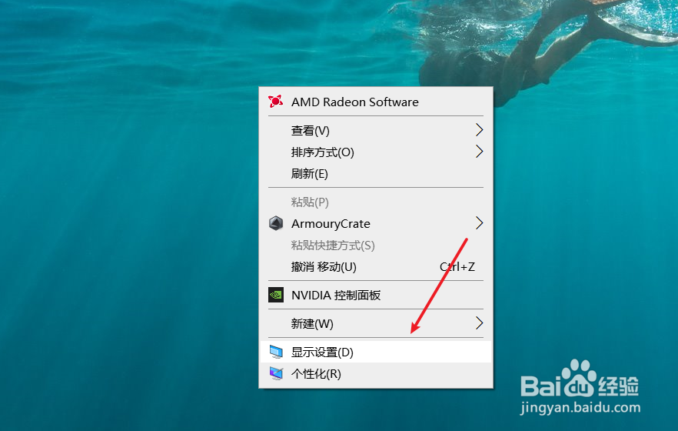Screen dimensions: 678x431
Task: Select 显示设置(D) menu item
Action: click(x=375, y=352)
